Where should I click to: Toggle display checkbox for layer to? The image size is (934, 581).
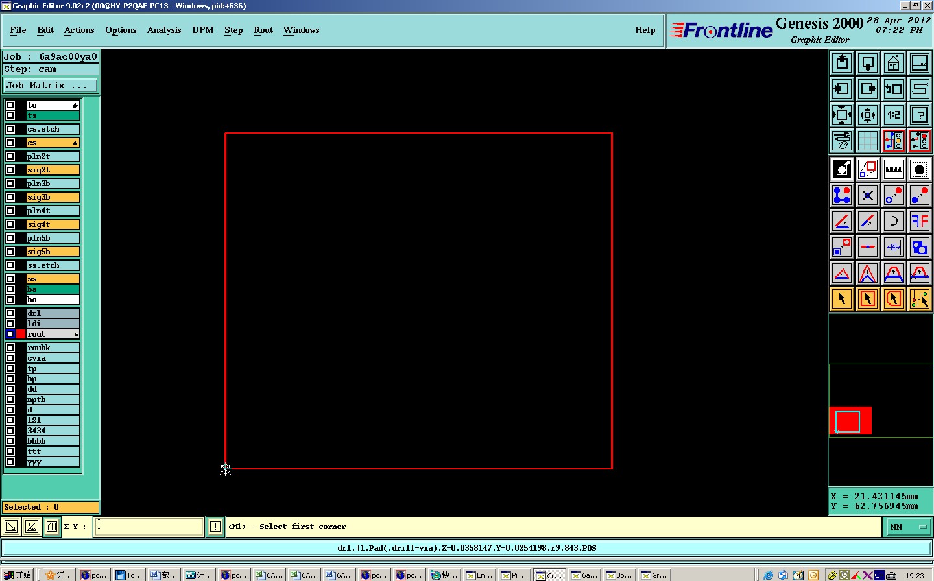click(x=10, y=105)
